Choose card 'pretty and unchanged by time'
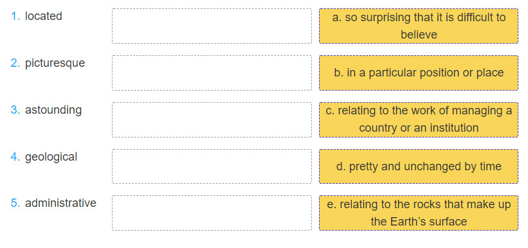Screen dimensions: 528x248 pos(419,166)
